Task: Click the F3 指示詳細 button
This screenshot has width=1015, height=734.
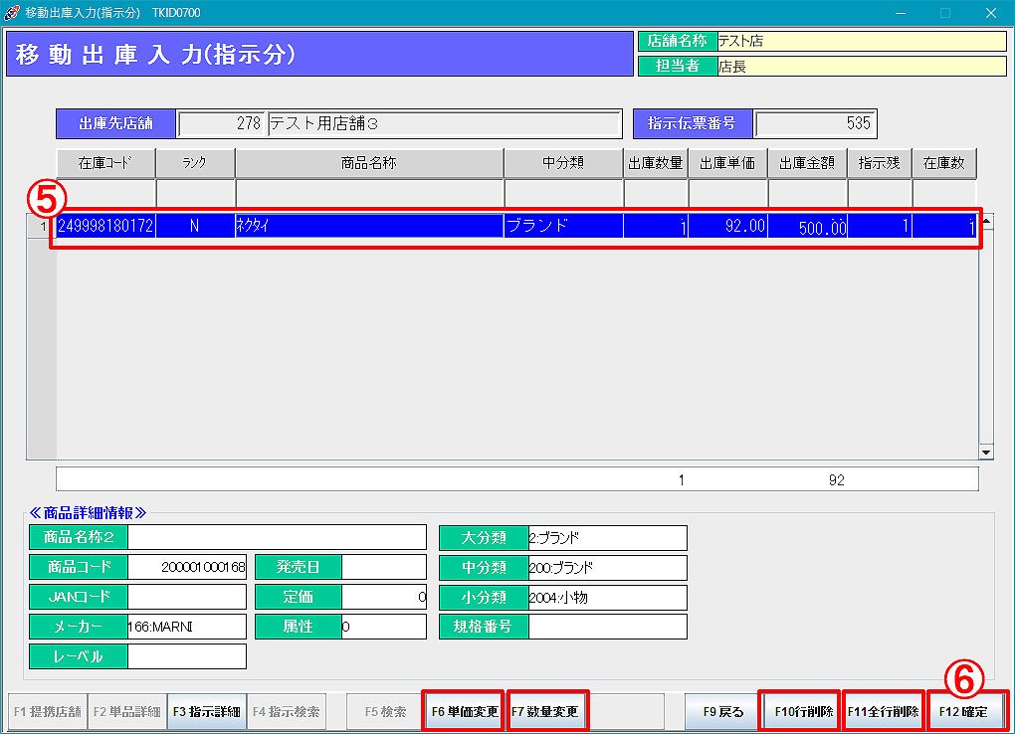Action: [x=207, y=712]
